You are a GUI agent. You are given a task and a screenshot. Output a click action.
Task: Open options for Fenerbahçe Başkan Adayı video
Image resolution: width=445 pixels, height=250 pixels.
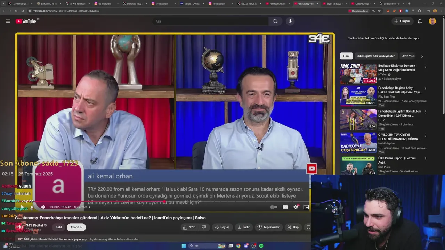coord(426,89)
